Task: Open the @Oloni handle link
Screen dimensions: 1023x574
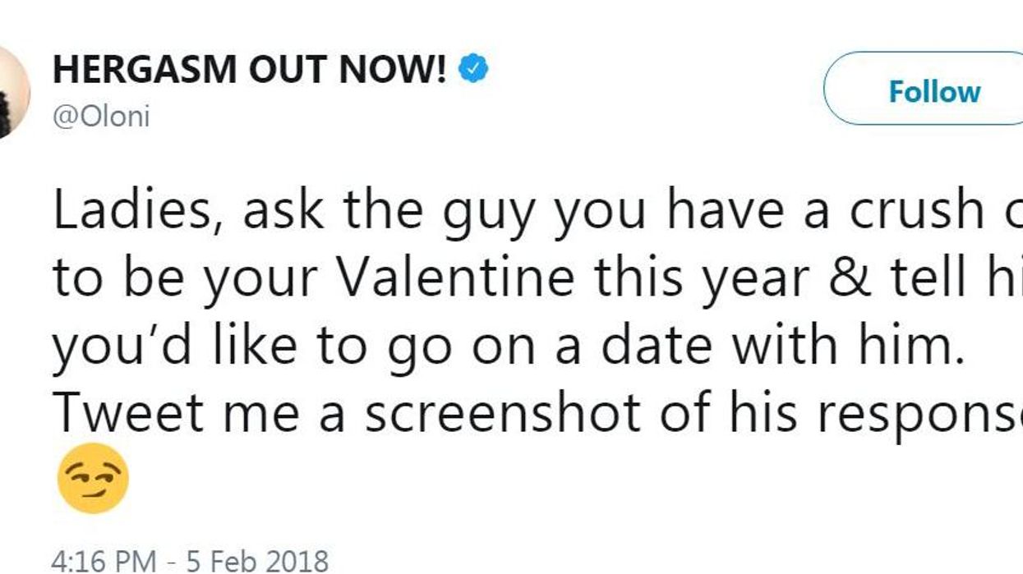Action: [x=101, y=116]
